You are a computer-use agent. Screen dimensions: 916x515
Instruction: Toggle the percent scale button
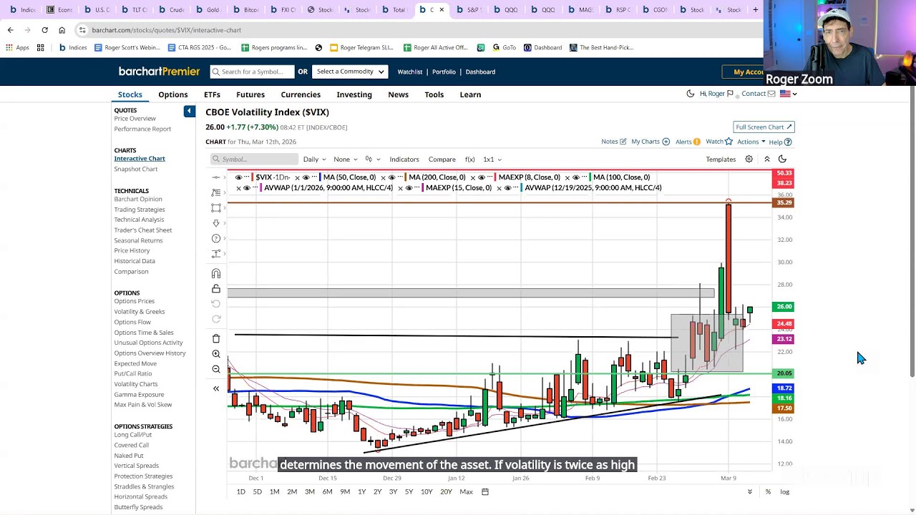(768, 491)
